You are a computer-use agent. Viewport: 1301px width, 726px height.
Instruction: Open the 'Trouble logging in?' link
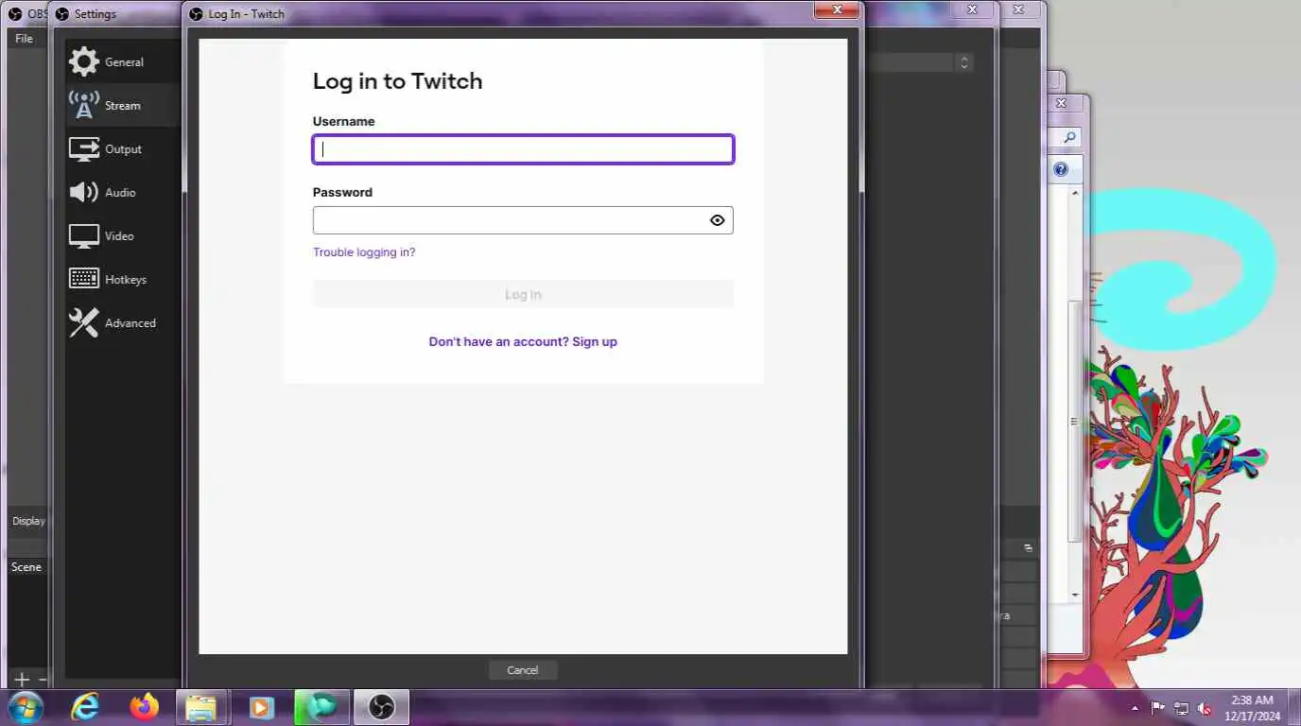(x=364, y=252)
